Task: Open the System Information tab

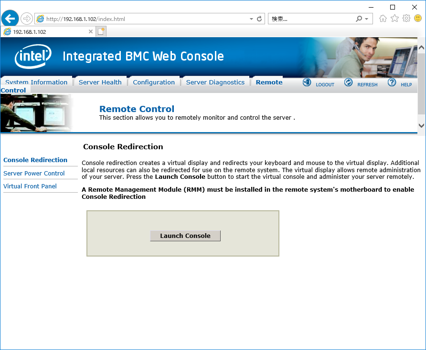Action: click(36, 82)
